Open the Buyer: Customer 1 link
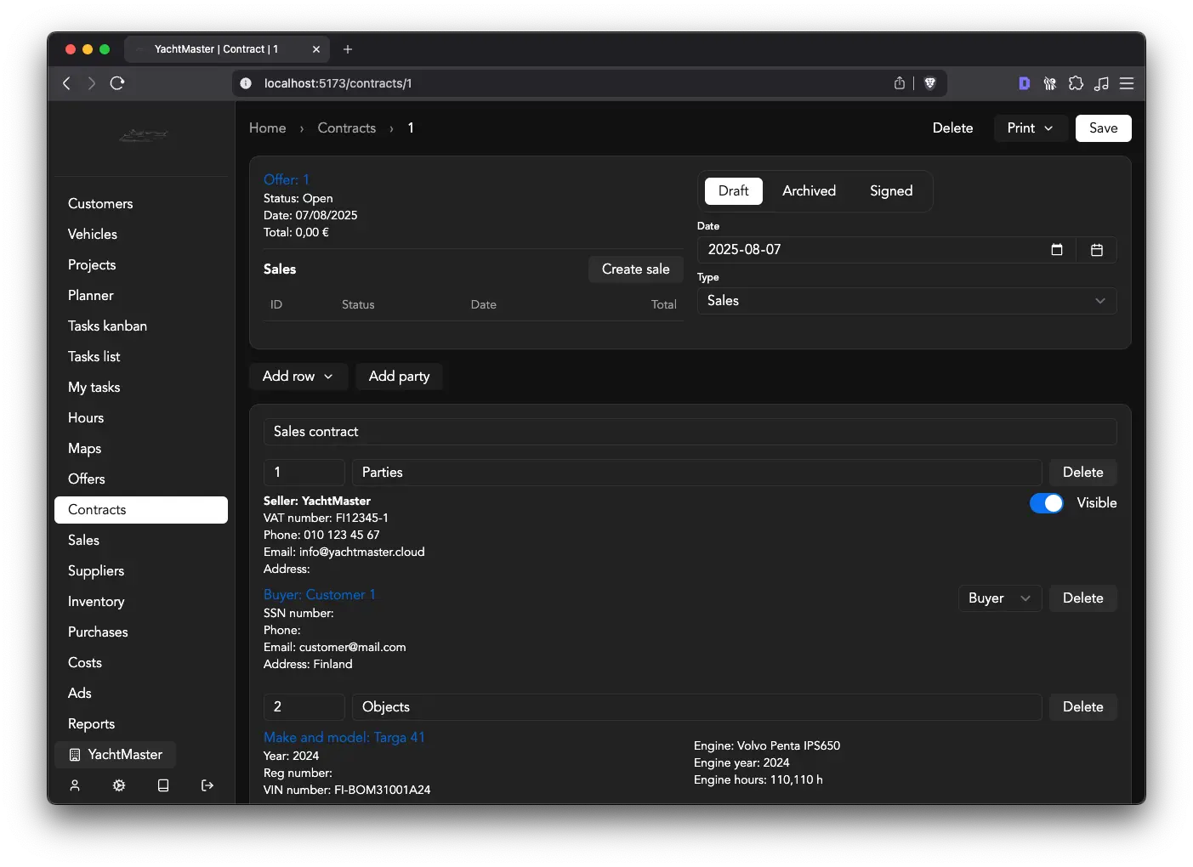The image size is (1193, 867). click(320, 595)
